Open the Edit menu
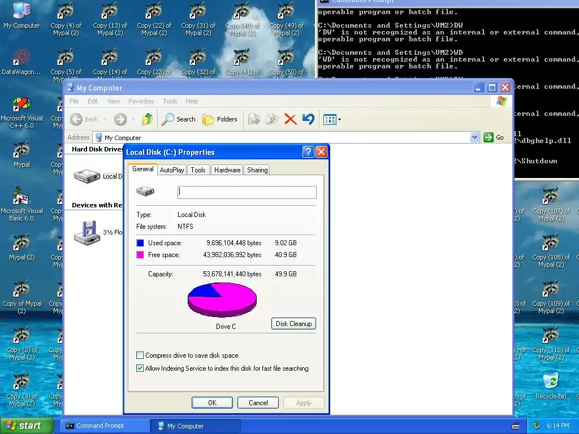This screenshot has height=434, width=579. click(93, 101)
